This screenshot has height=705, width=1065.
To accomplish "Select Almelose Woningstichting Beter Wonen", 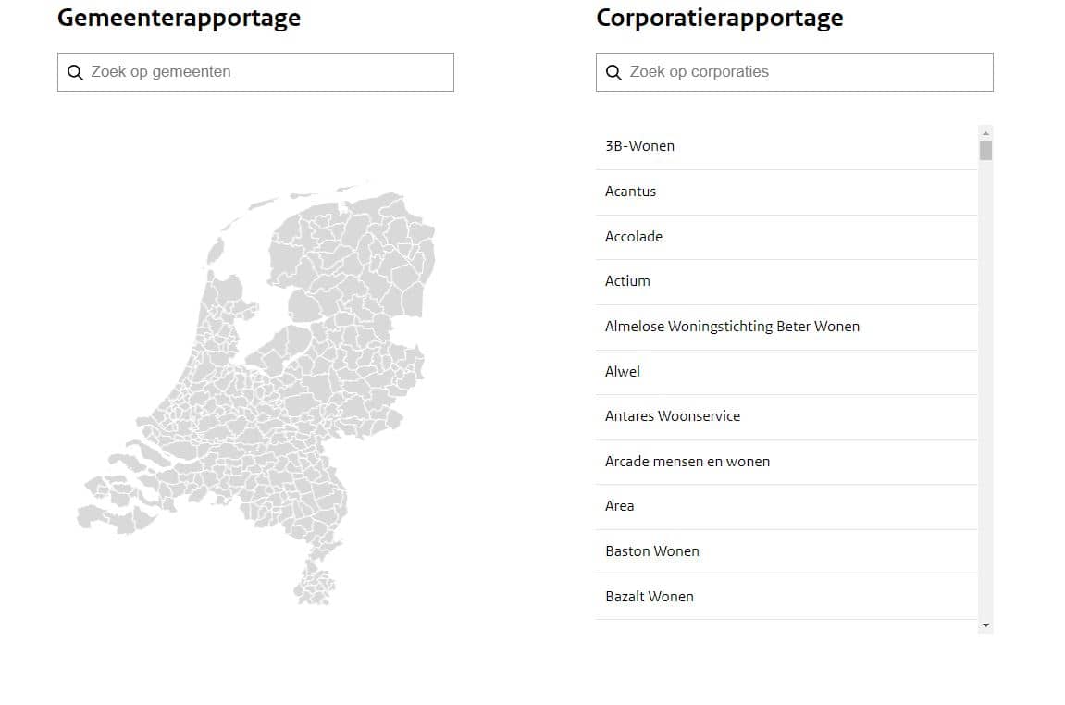I will point(732,327).
